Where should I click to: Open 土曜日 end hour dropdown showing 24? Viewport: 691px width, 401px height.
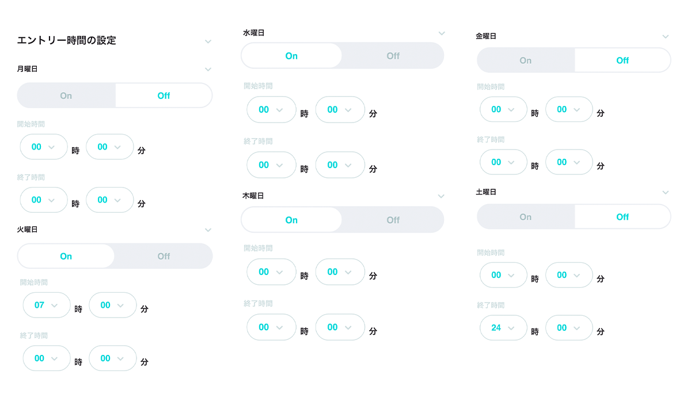503,328
